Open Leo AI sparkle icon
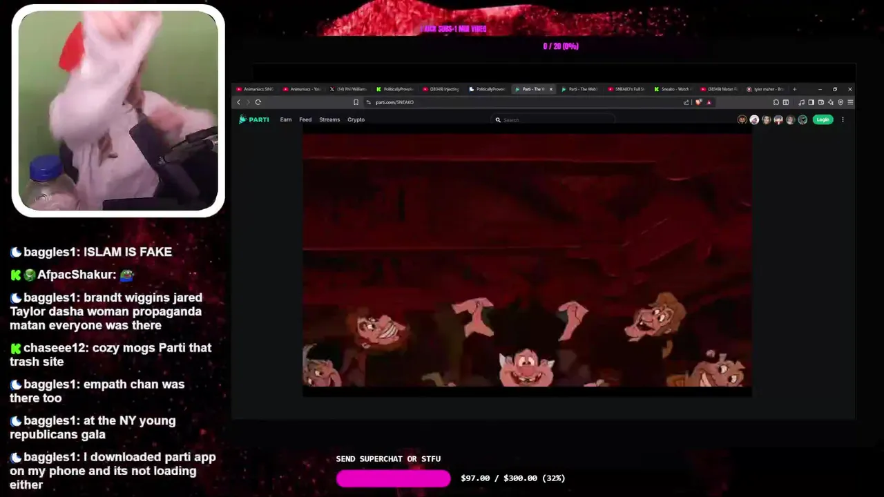 [831, 102]
